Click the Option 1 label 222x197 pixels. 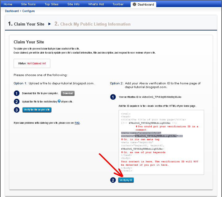(20, 83)
